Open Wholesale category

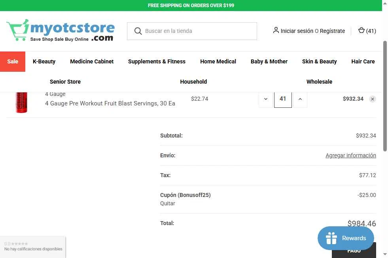(x=319, y=82)
